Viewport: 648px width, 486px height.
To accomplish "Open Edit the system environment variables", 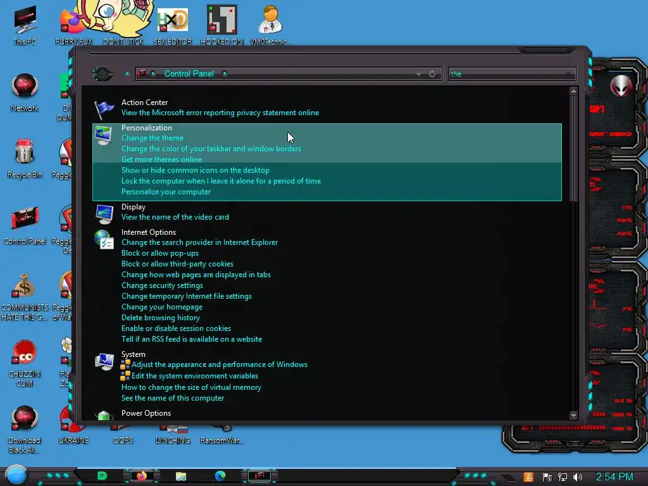I will pyautogui.click(x=195, y=376).
